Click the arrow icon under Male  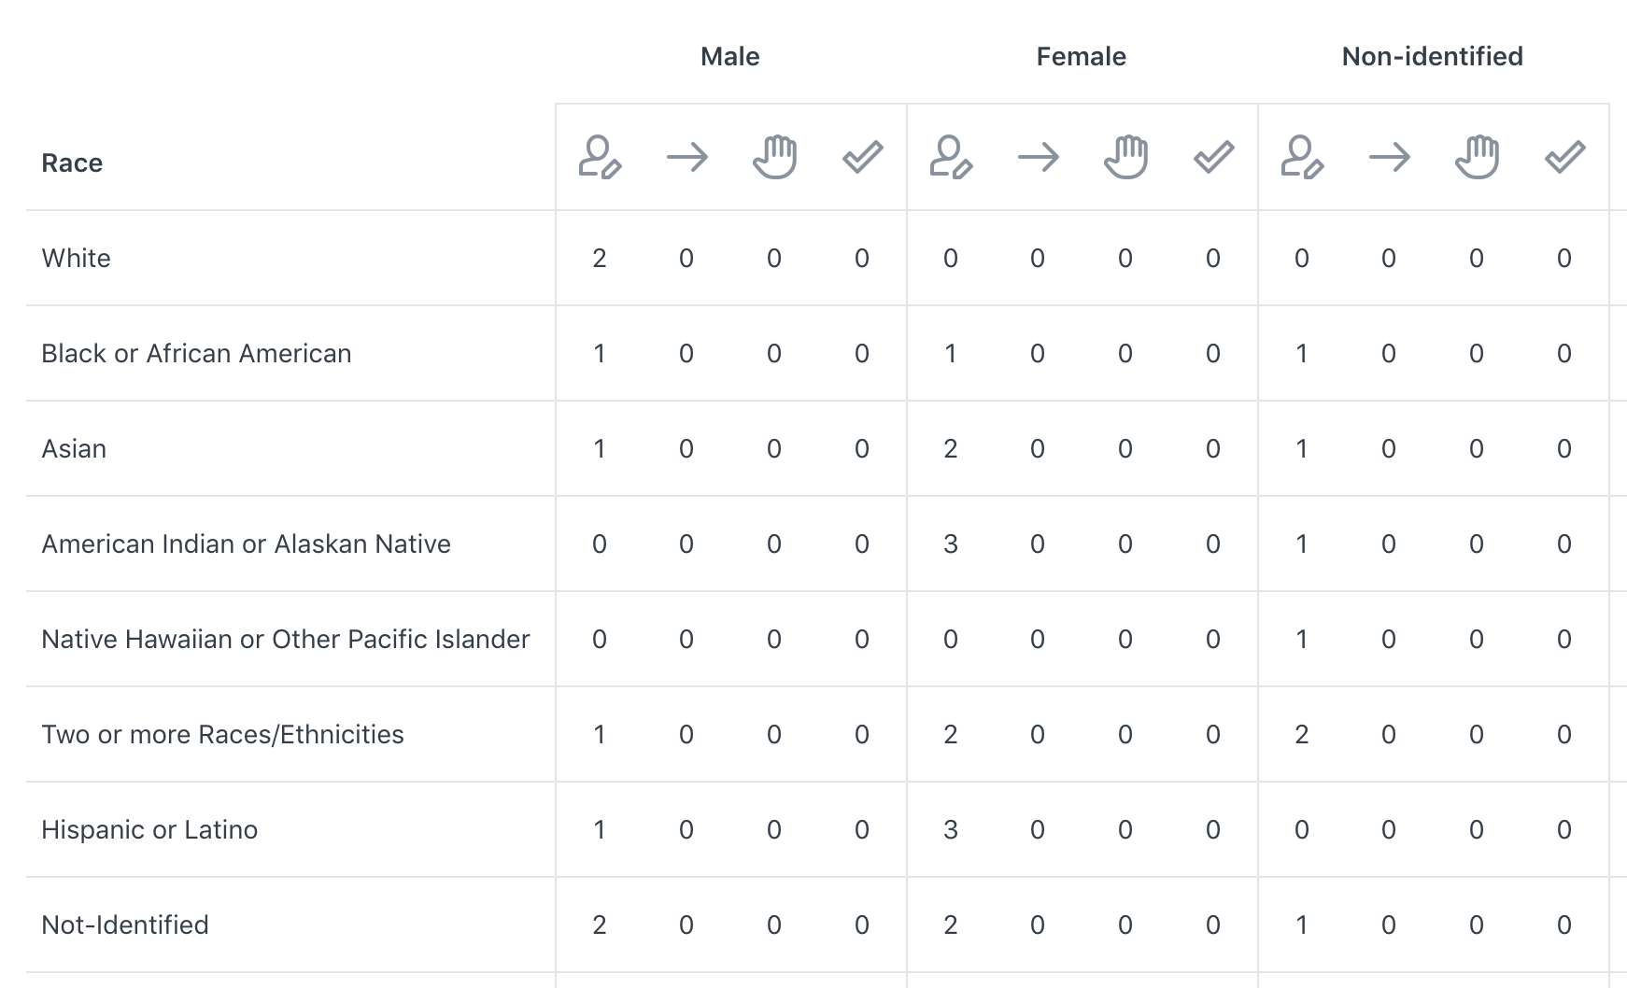click(x=686, y=157)
